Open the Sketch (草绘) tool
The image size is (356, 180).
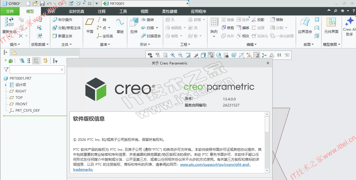pos(120,25)
